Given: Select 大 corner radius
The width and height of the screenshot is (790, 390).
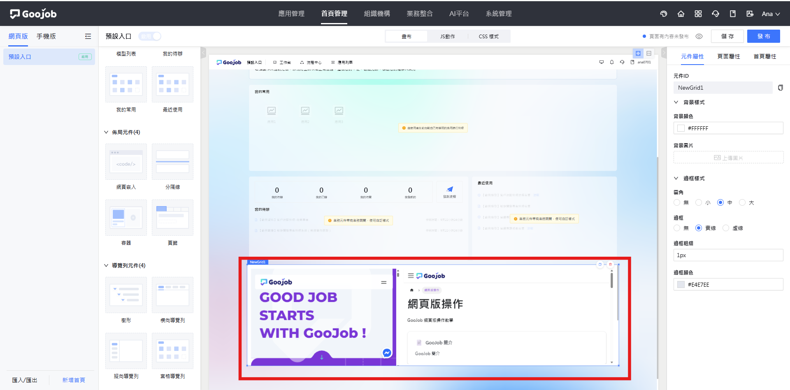Looking at the screenshot, I should 742,202.
